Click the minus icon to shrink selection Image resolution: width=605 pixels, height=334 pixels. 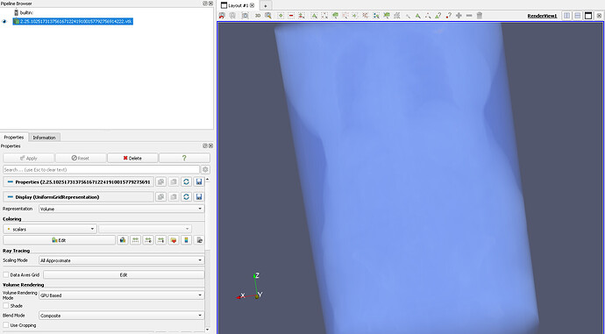[x=469, y=16]
